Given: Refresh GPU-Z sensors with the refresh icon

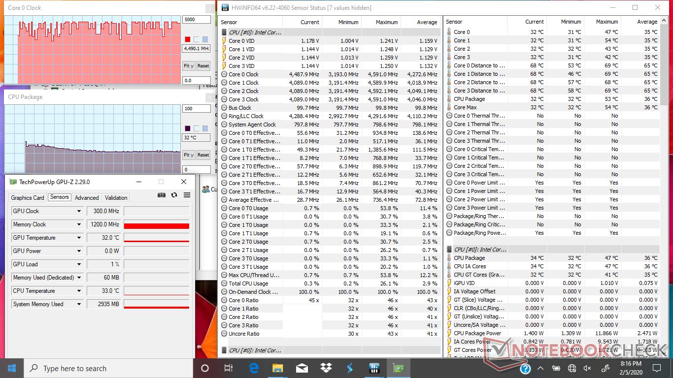Looking at the screenshot, I should pyautogui.click(x=174, y=195).
